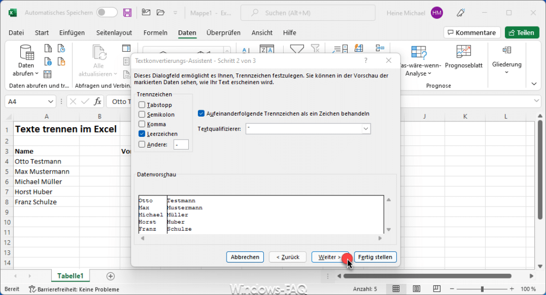Click the open folder icon in title bar

(x=160, y=13)
